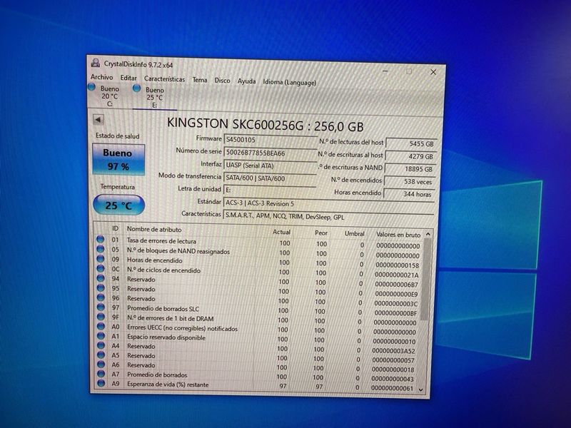This screenshot has width=571, height=428.
Task: Click the CrystalDiskInfo title bar icon
Action: coord(96,63)
